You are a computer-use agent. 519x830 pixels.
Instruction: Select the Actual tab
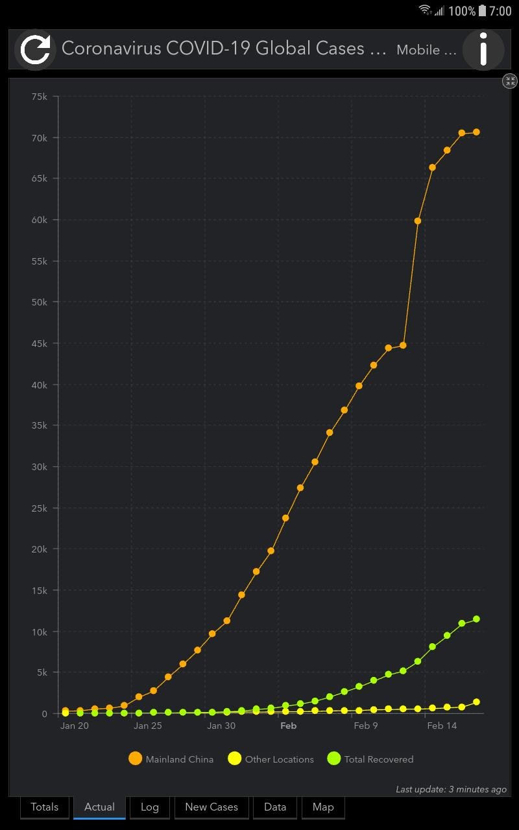(99, 807)
